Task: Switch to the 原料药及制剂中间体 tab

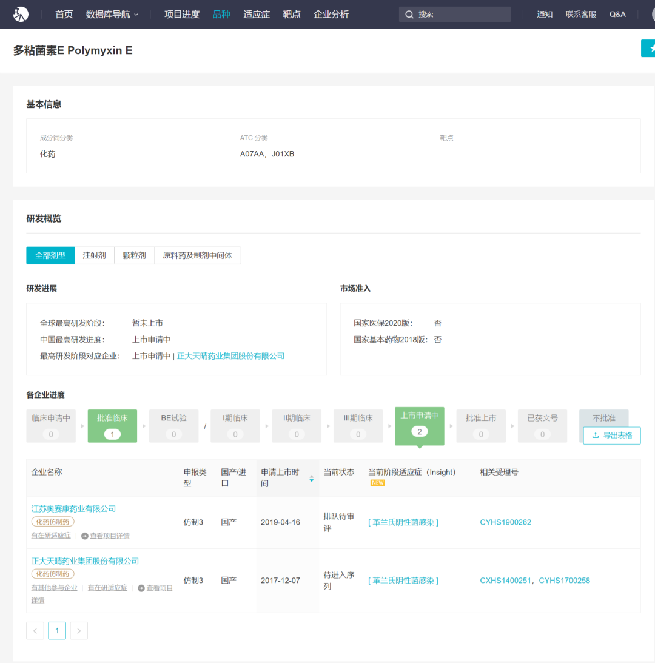Action: click(197, 255)
